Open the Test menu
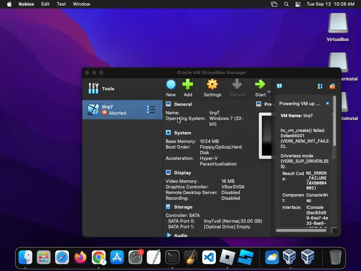 (61, 4)
